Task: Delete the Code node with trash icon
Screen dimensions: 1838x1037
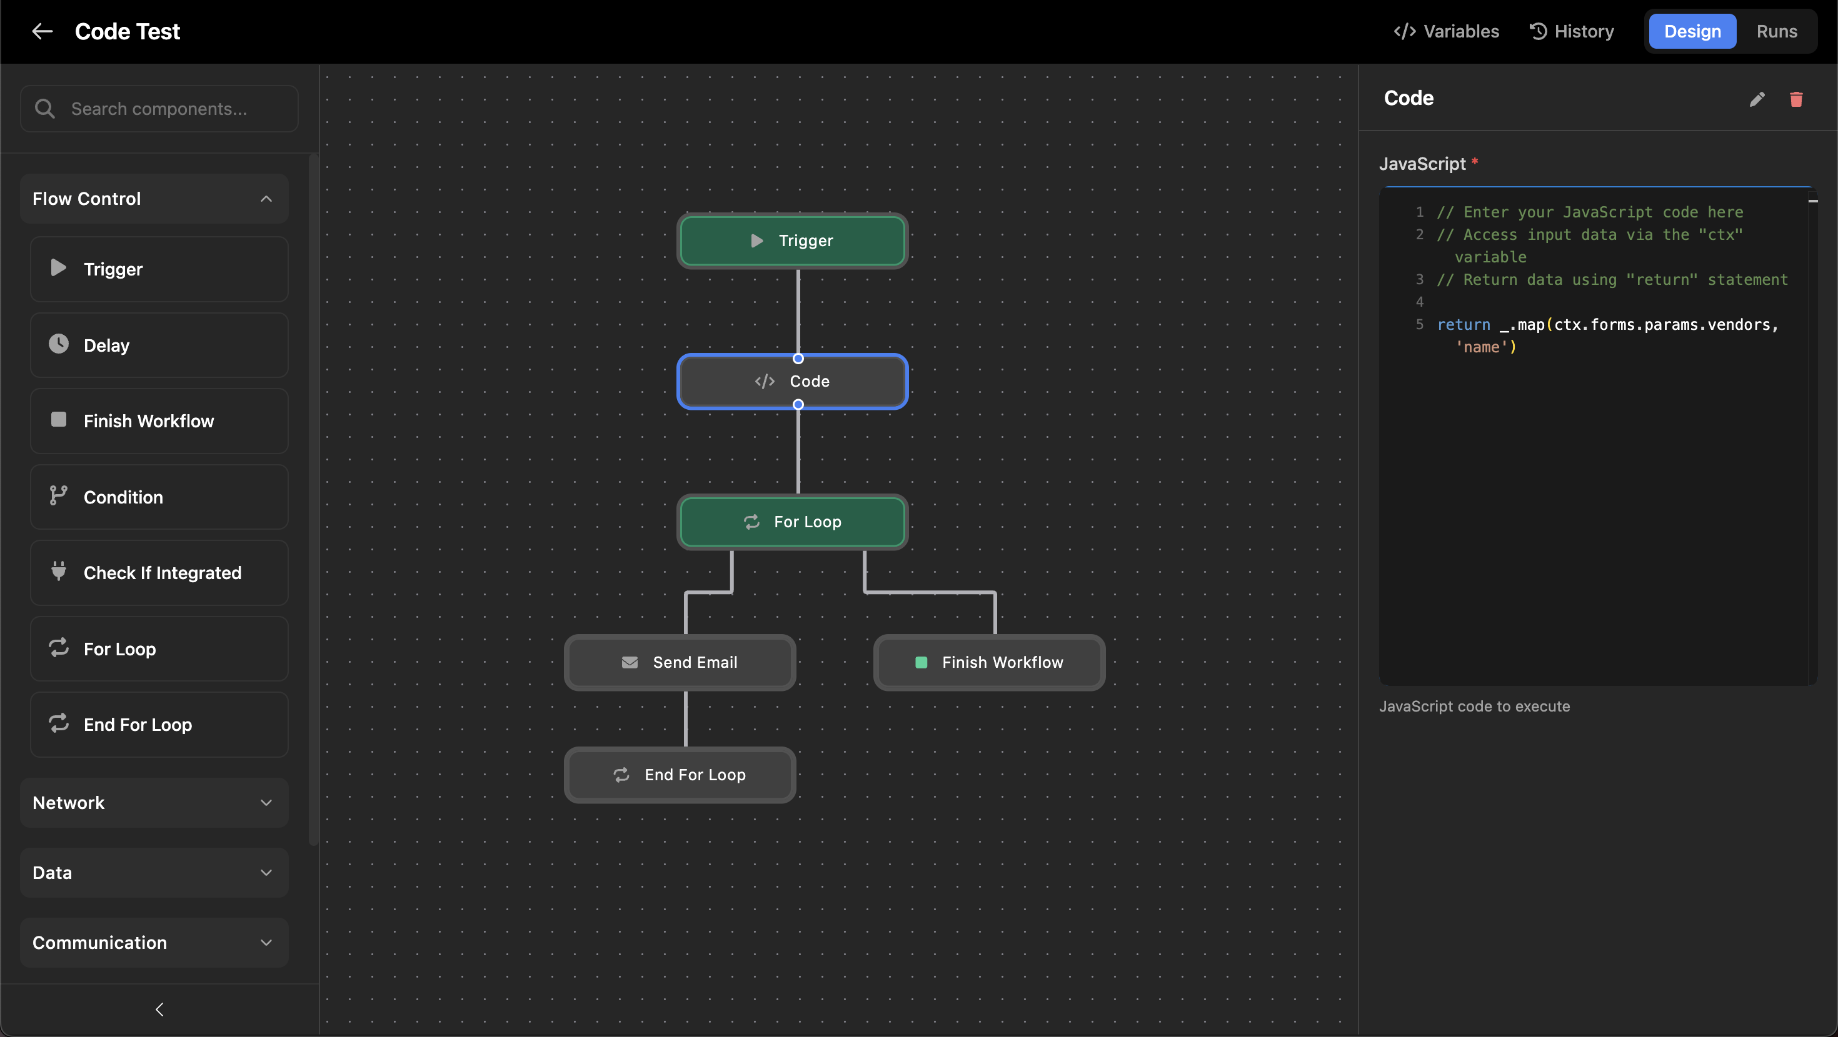Action: click(1797, 99)
